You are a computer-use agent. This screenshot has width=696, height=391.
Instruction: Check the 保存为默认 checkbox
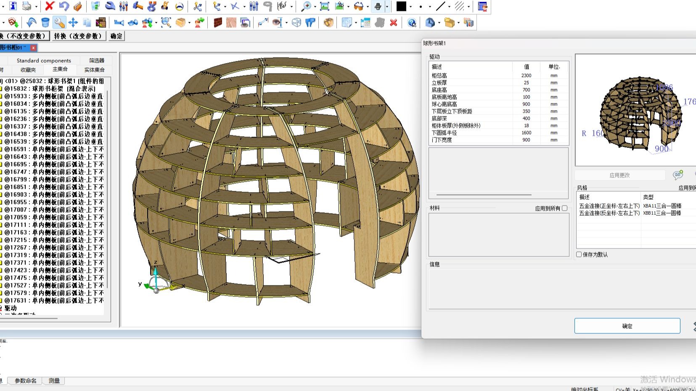(579, 254)
